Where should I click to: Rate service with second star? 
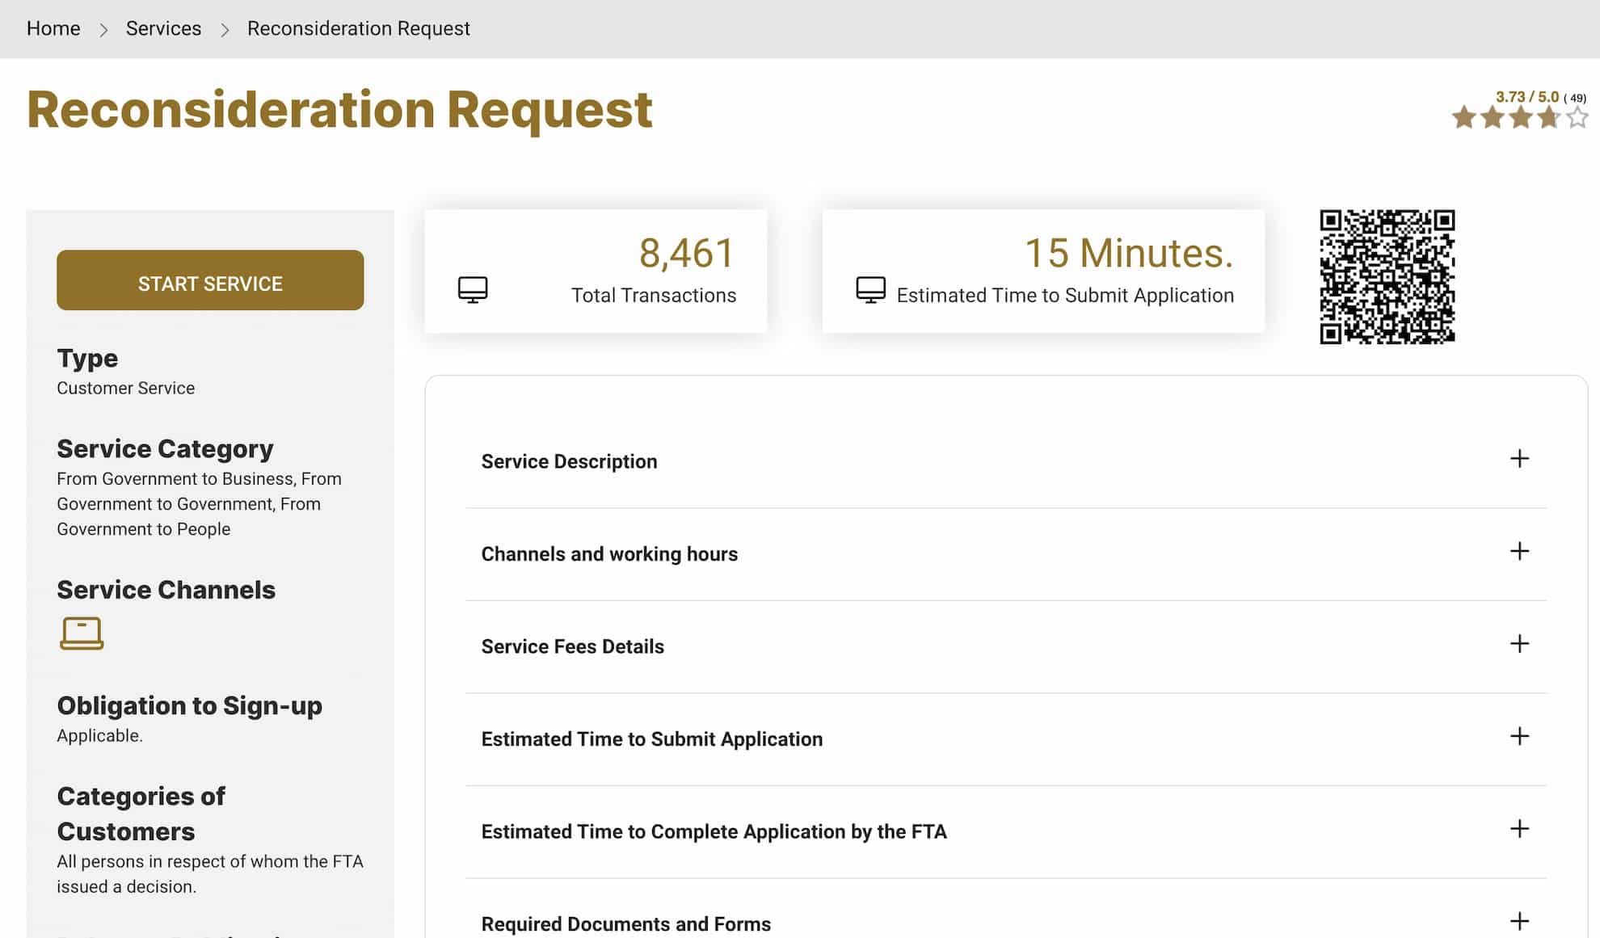(x=1492, y=118)
